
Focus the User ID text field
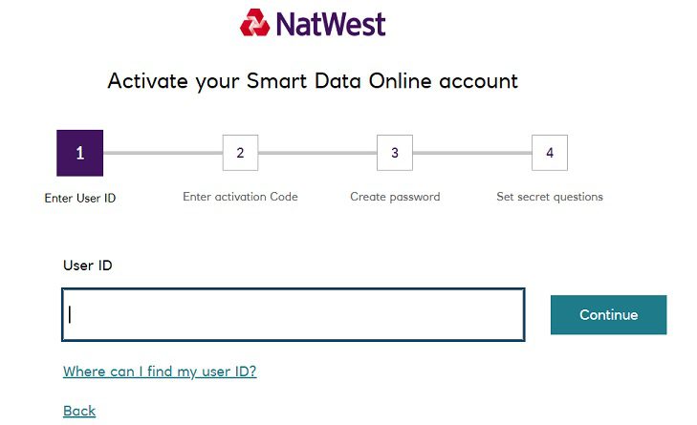(293, 314)
